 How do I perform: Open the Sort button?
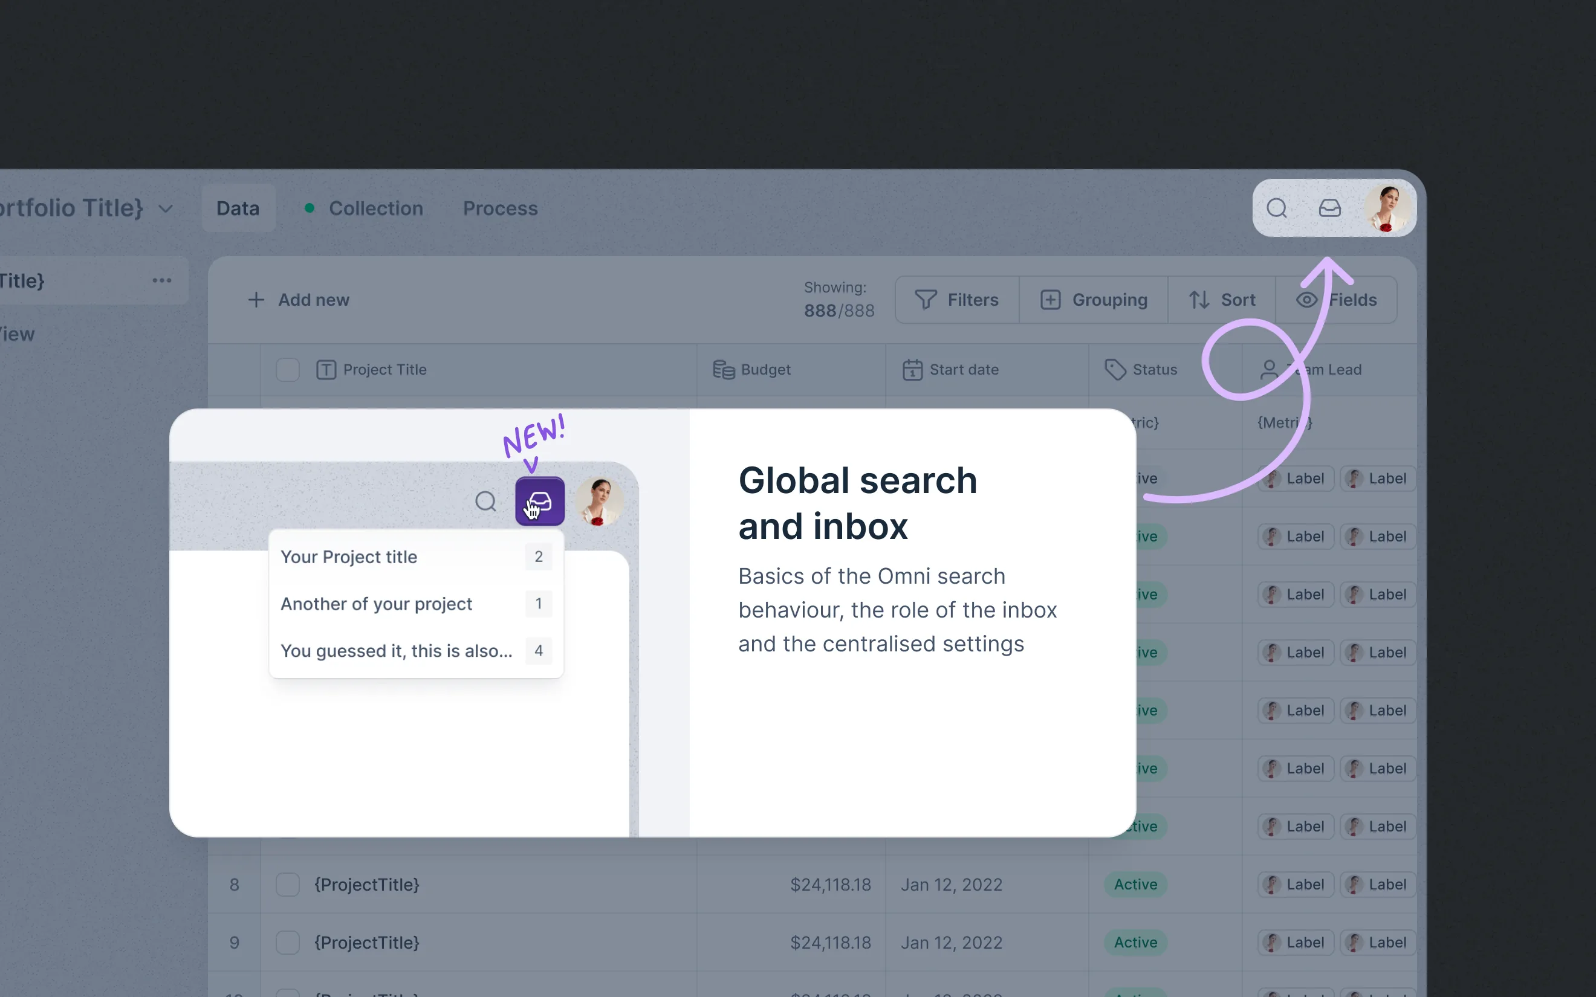tap(1221, 300)
